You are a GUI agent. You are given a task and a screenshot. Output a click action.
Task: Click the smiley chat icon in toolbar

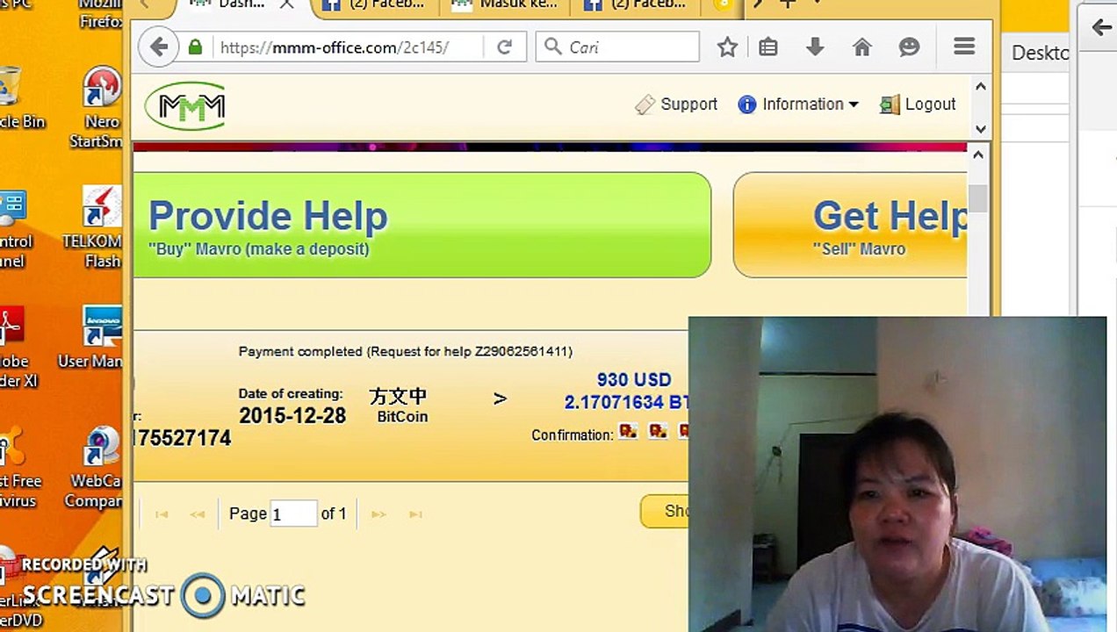pyautogui.click(x=909, y=47)
